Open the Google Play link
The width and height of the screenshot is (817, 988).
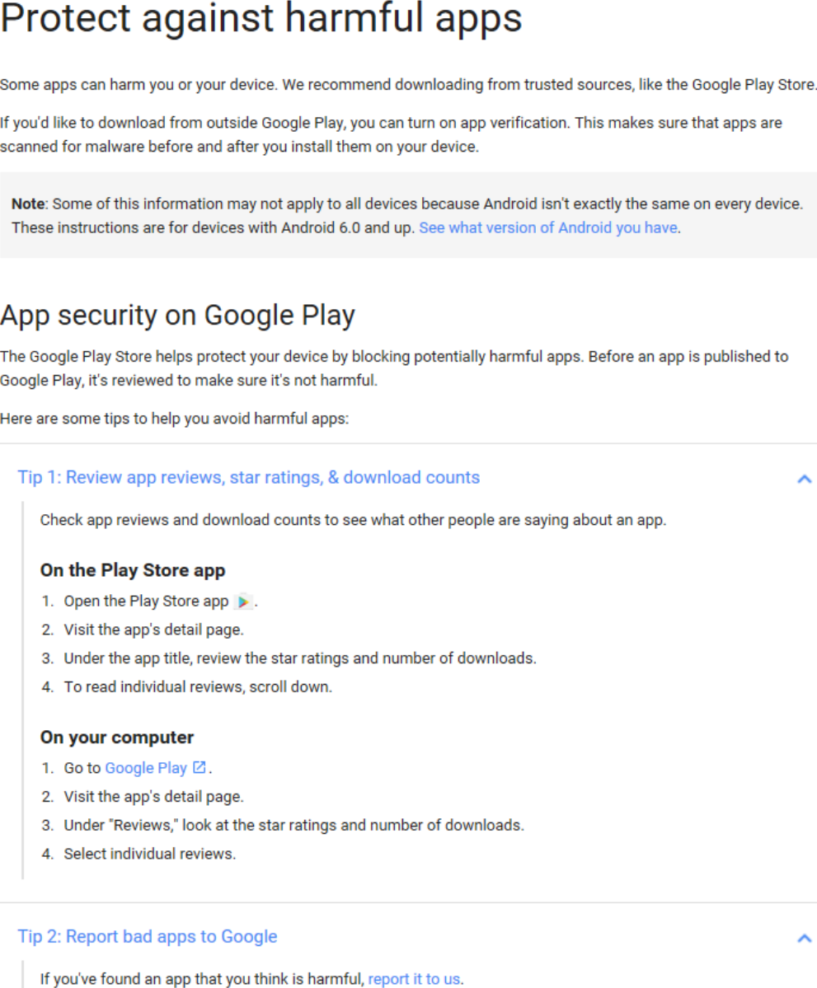146,768
